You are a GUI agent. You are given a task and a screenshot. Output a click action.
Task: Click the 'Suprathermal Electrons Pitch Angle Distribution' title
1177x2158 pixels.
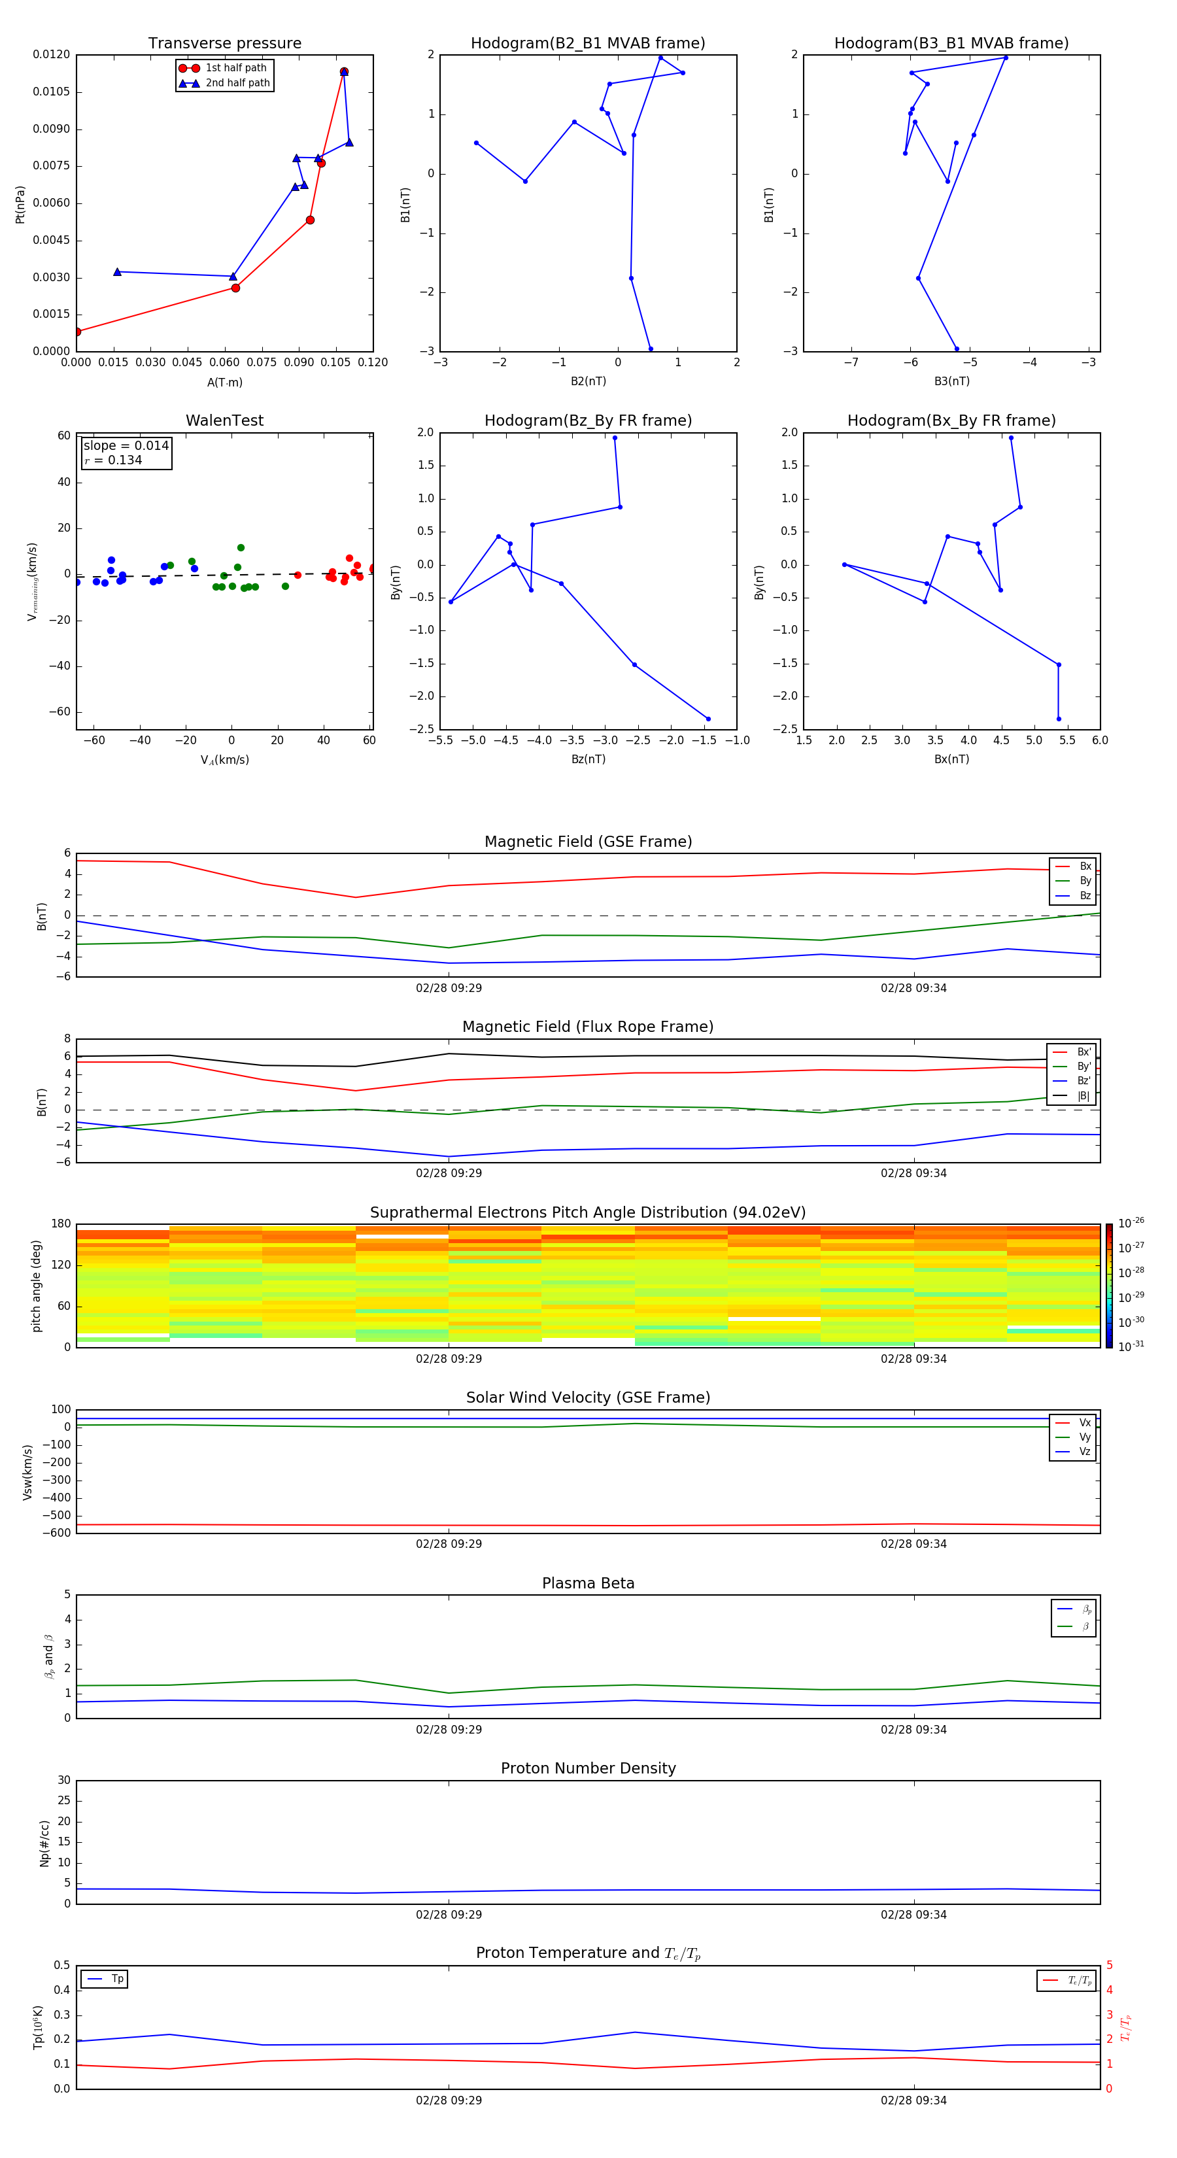point(588,1212)
